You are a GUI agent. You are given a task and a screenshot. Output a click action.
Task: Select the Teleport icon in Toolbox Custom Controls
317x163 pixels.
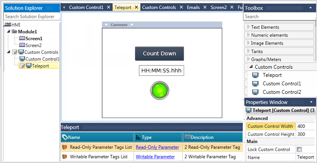click(x=255, y=76)
